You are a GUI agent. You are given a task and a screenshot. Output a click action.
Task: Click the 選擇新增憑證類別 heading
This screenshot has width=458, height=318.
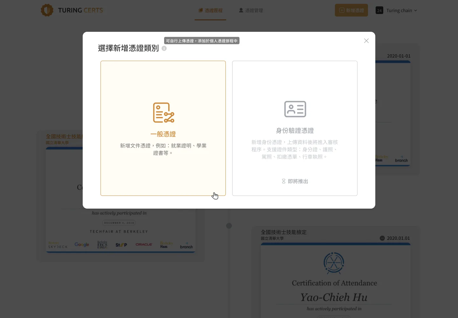click(128, 48)
